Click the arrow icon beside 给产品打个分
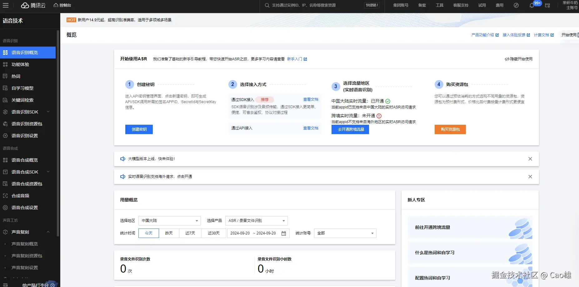Screen dimensions: 579x287 [52, 285]
